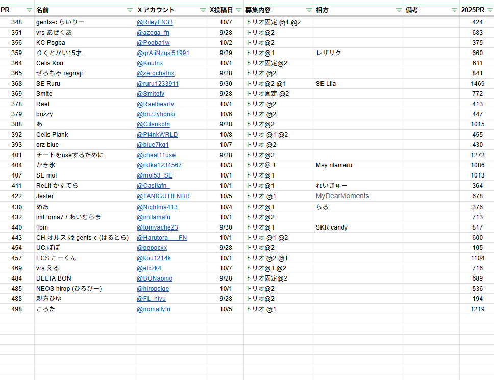Open the @cheat11use account link
The height and width of the screenshot is (380, 494).
pyautogui.click(x=156, y=155)
